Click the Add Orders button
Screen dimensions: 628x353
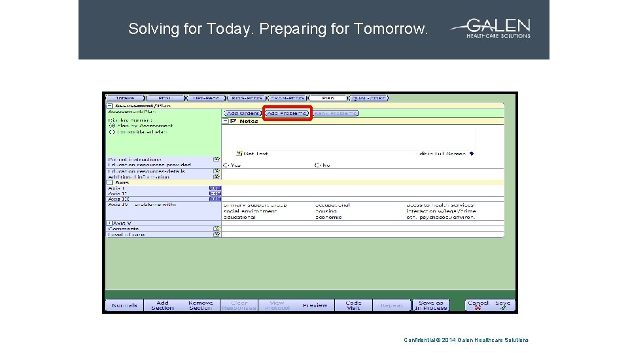coord(243,113)
